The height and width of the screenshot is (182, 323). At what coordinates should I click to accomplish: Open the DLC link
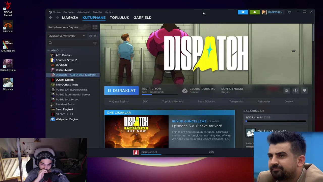pyautogui.click(x=145, y=101)
